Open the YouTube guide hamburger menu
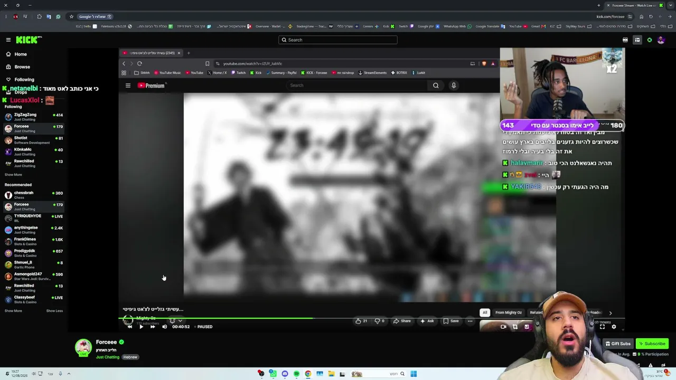676x380 pixels. [128, 85]
